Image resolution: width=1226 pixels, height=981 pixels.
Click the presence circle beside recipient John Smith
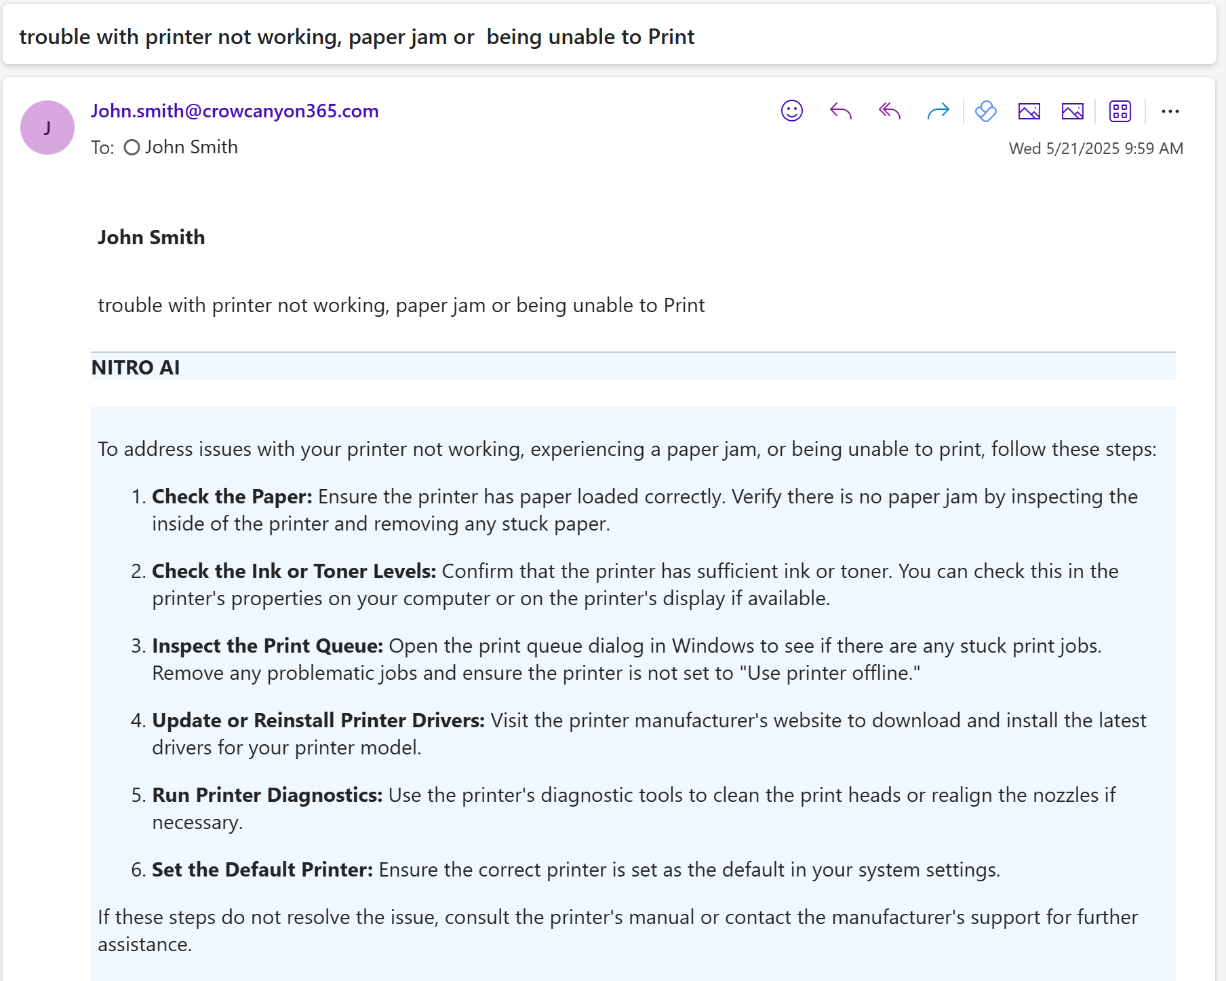point(132,147)
